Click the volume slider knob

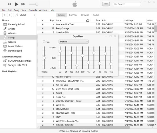(x=37, y=4)
